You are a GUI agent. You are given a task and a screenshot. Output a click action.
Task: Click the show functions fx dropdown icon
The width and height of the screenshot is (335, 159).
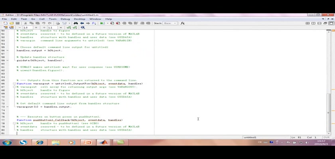coord(94,23)
